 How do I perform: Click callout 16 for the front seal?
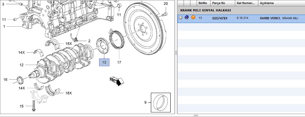point(5,80)
